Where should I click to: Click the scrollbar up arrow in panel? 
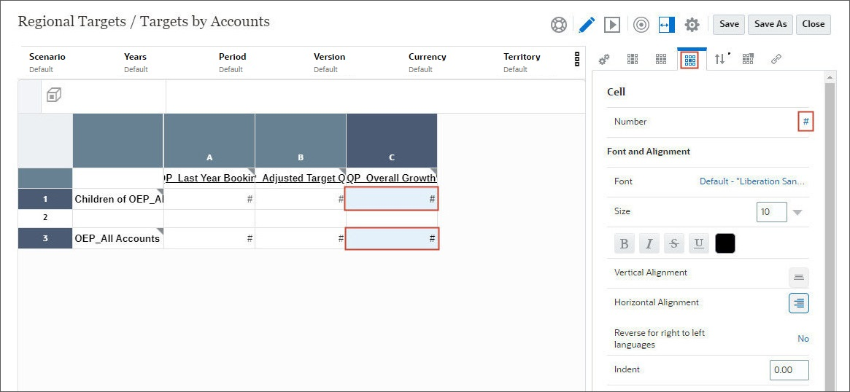point(830,78)
